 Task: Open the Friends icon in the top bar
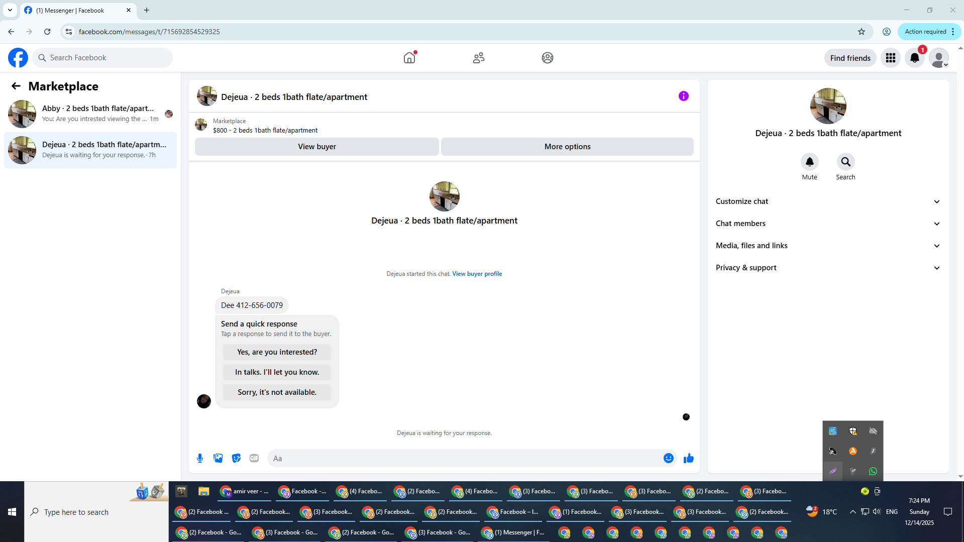click(x=479, y=58)
